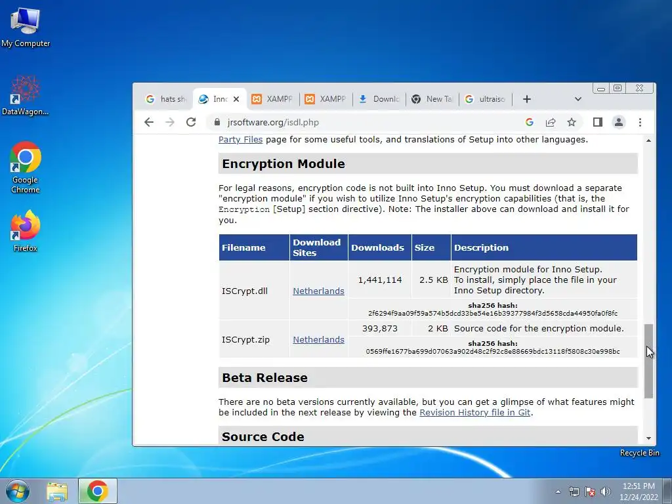Open Revision History file in Git link
Screen dimensions: 672x504
(475, 412)
